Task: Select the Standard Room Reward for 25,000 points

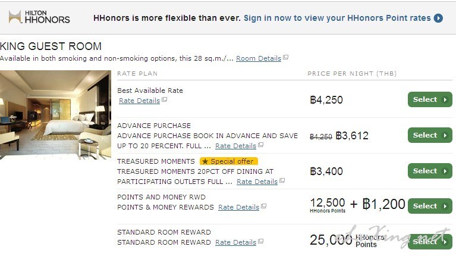Action: [430, 242]
